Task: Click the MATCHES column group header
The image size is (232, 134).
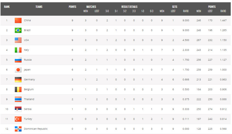Action: click(x=91, y=7)
